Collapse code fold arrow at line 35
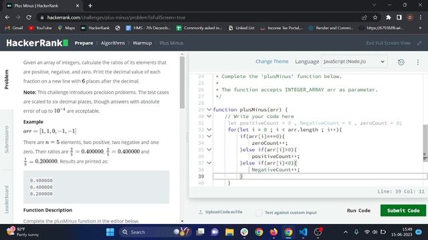The height and width of the screenshot is (240, 428). [209, 149]
